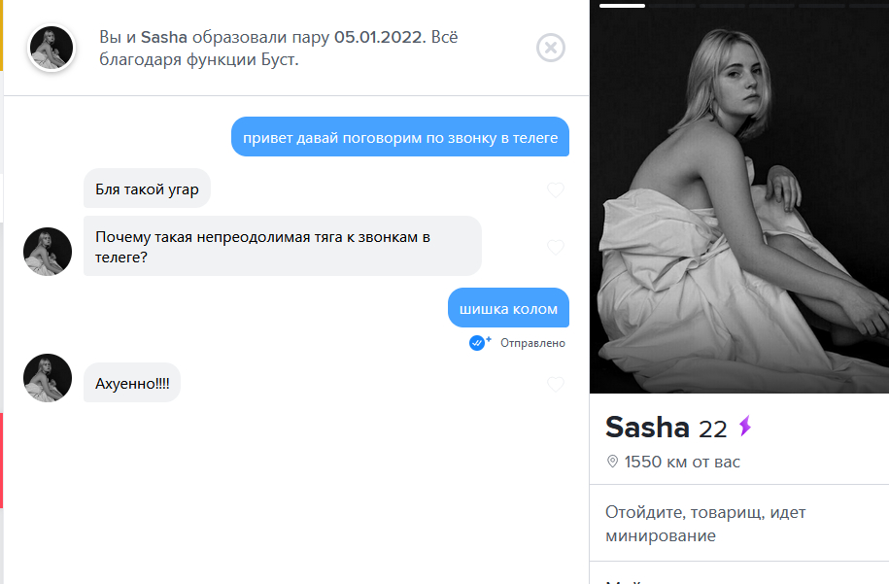Like the "Бля такой угар" message heart
889x584 pixels.
[x=556, y=189]
